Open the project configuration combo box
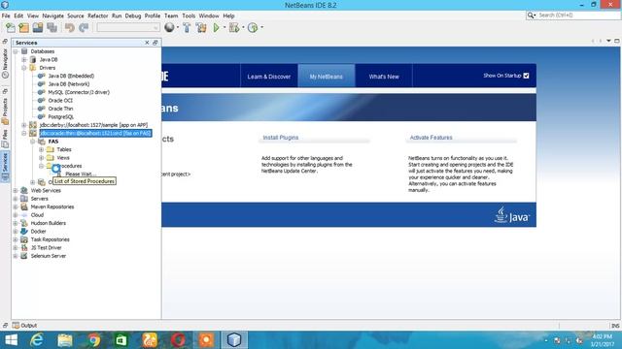Screen dimensions: 622x349 click(x=128, y=28)
